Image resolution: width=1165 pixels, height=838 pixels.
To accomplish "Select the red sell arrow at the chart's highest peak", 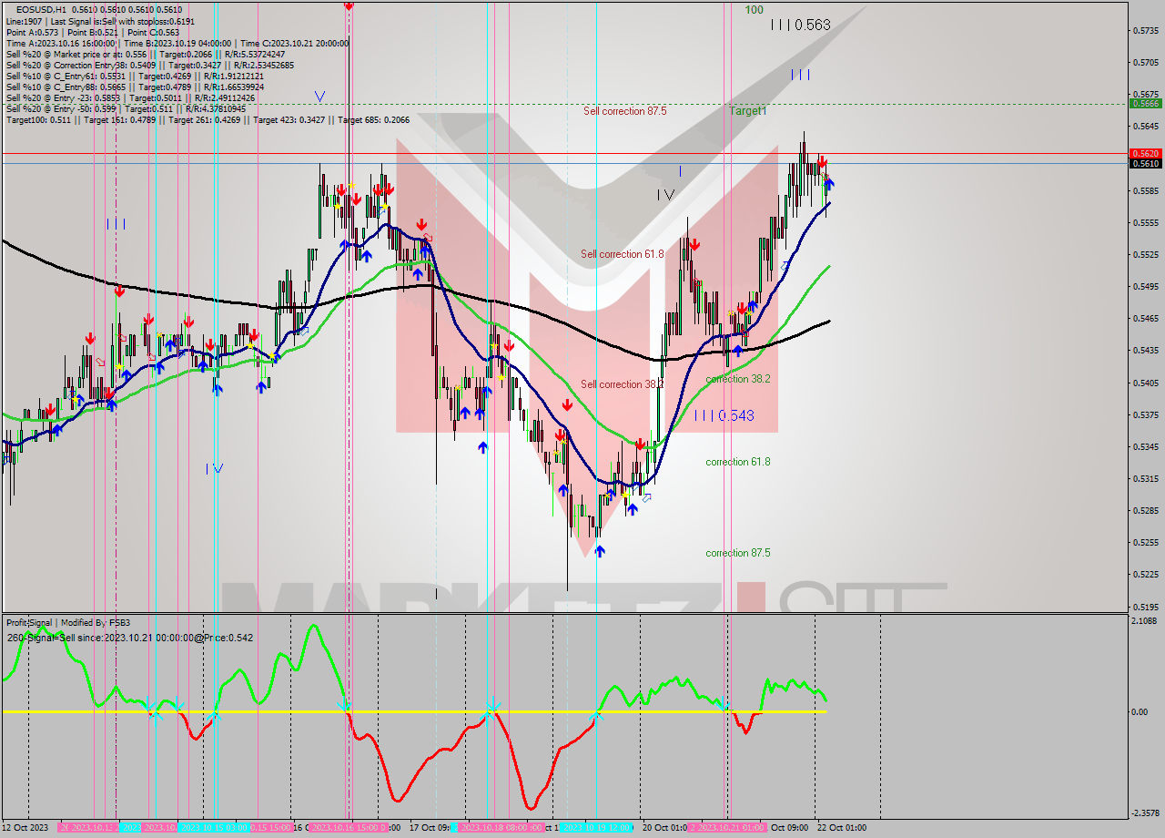I will tap(822, 161).
